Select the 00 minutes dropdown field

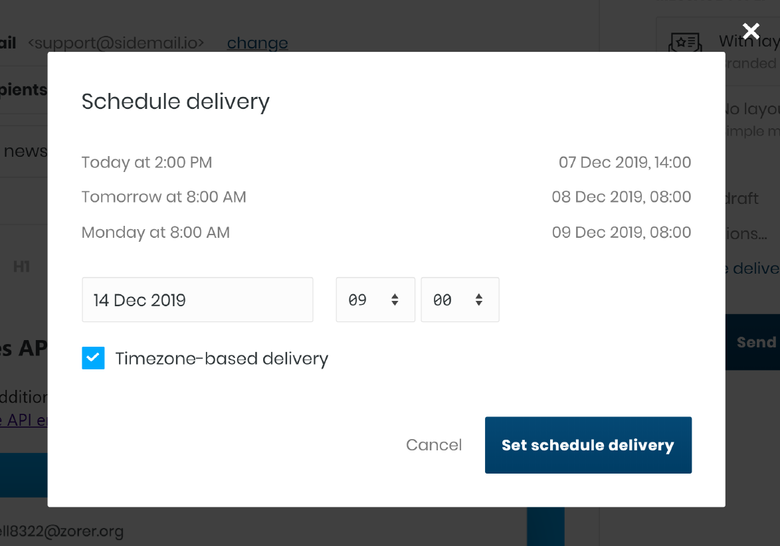pos(460,300)
